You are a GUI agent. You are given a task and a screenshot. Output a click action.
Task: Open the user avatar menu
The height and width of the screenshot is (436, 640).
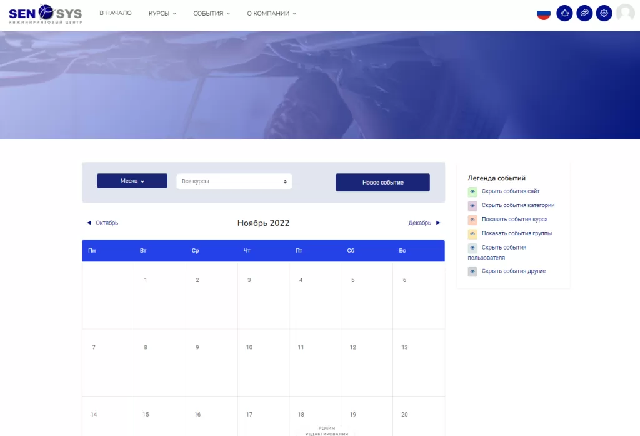(625, 13)
